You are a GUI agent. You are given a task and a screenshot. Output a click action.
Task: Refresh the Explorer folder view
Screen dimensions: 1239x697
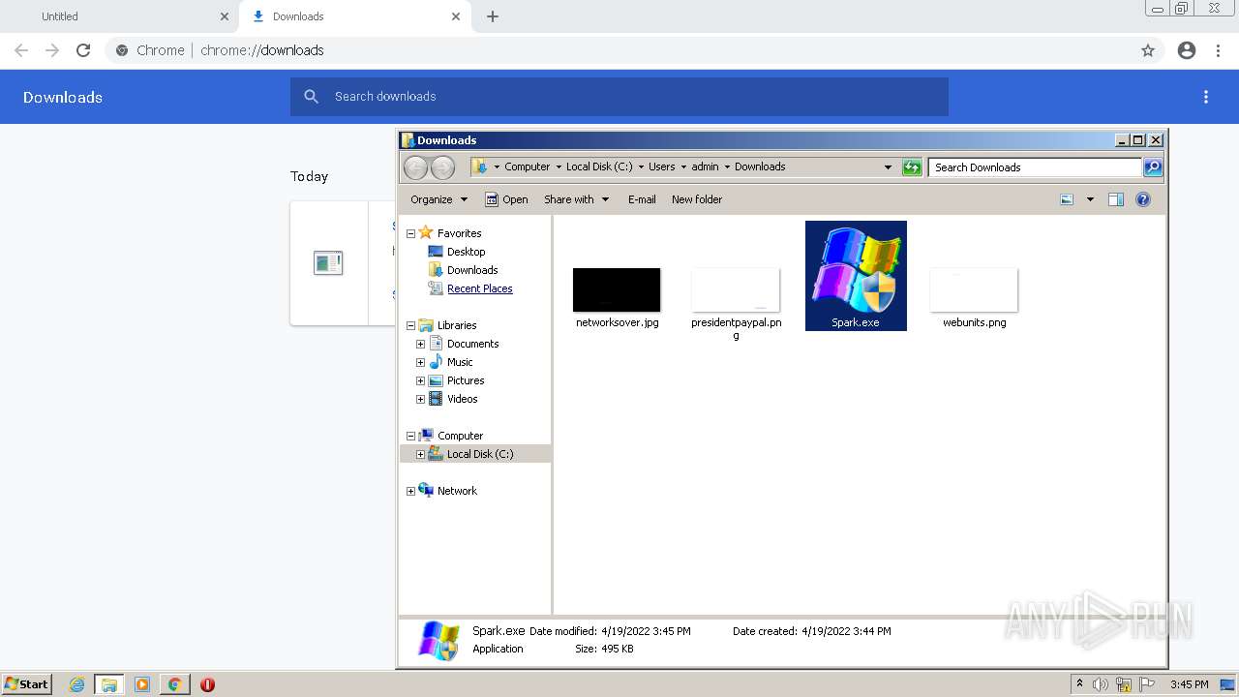pyautogui.click(x=912, y=167)
